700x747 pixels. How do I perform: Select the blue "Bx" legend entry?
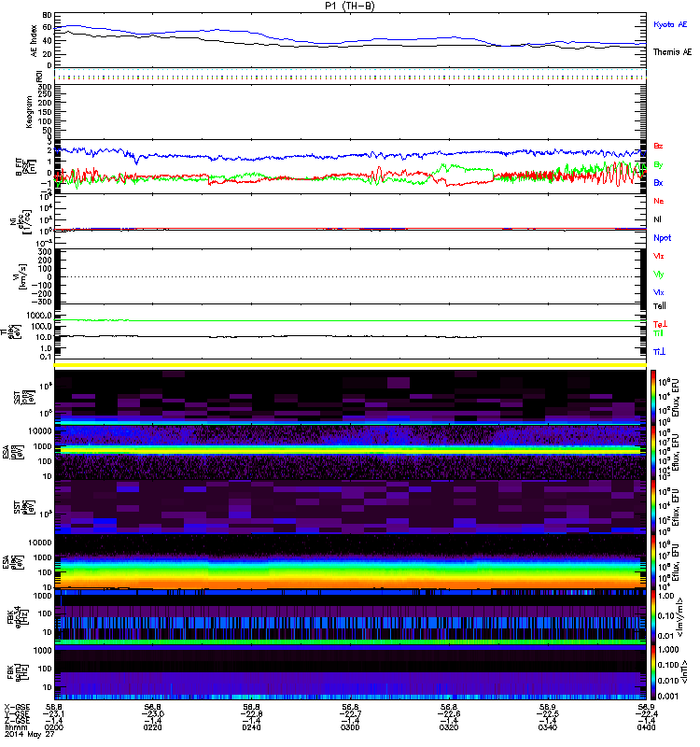[x=658, y=182]
